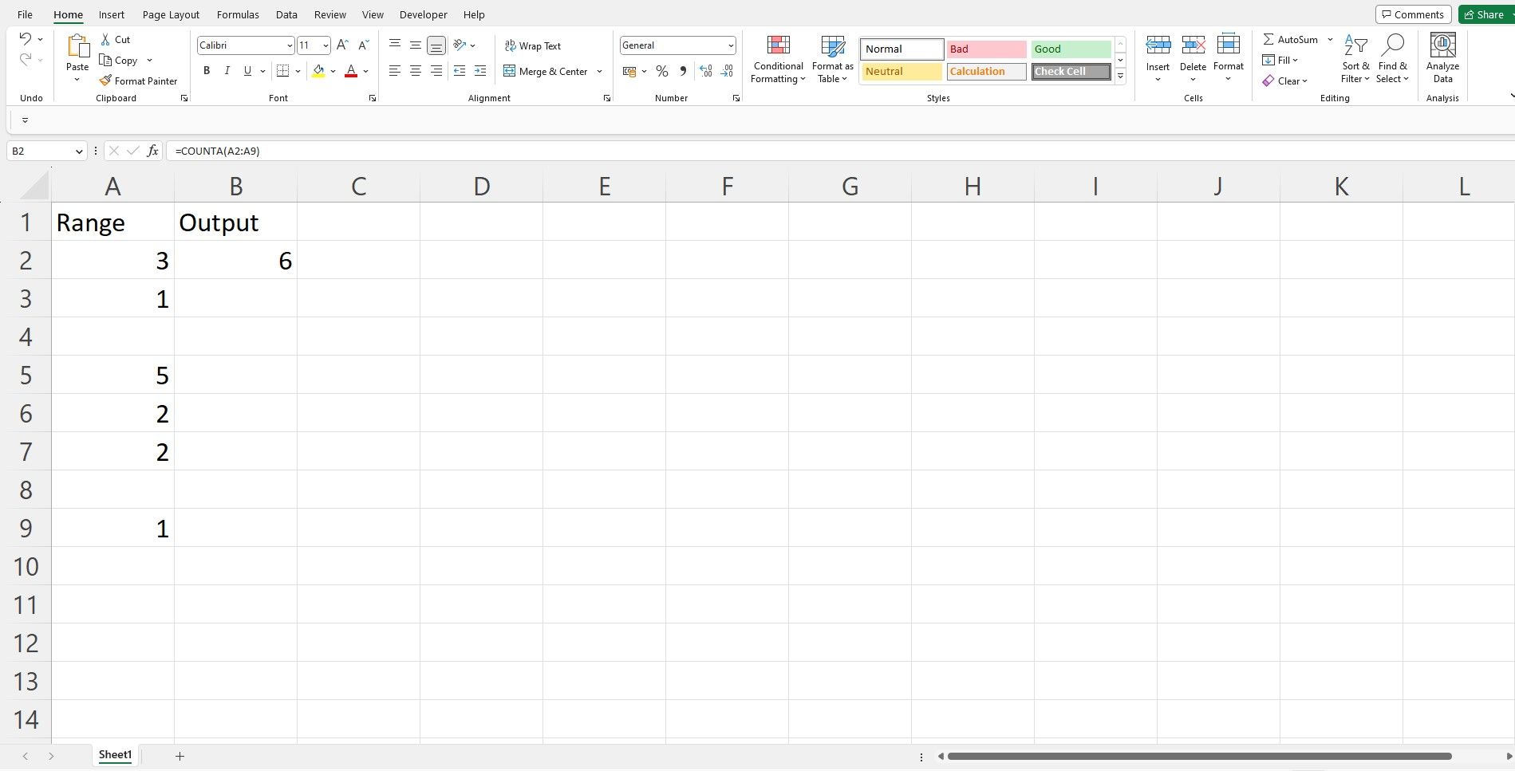Viewport: 1515px width, 771px height.
Task: Click the Wrap Text icon
Action: (532, 45)
